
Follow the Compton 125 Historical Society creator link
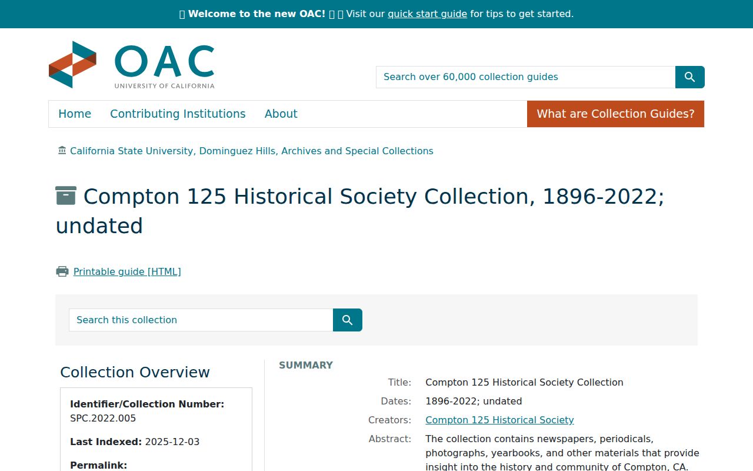click(x=499, y=420)
